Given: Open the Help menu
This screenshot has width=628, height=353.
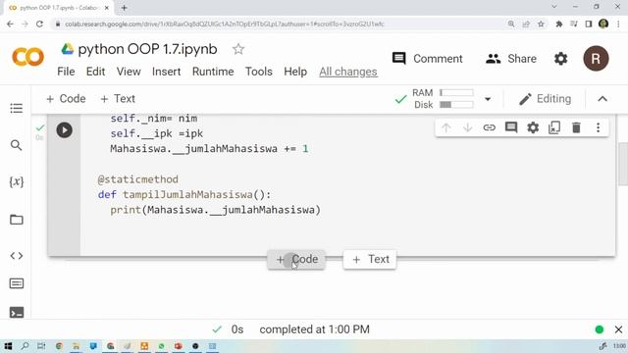Looking at the screenshot, I should (x=295, y=72).
